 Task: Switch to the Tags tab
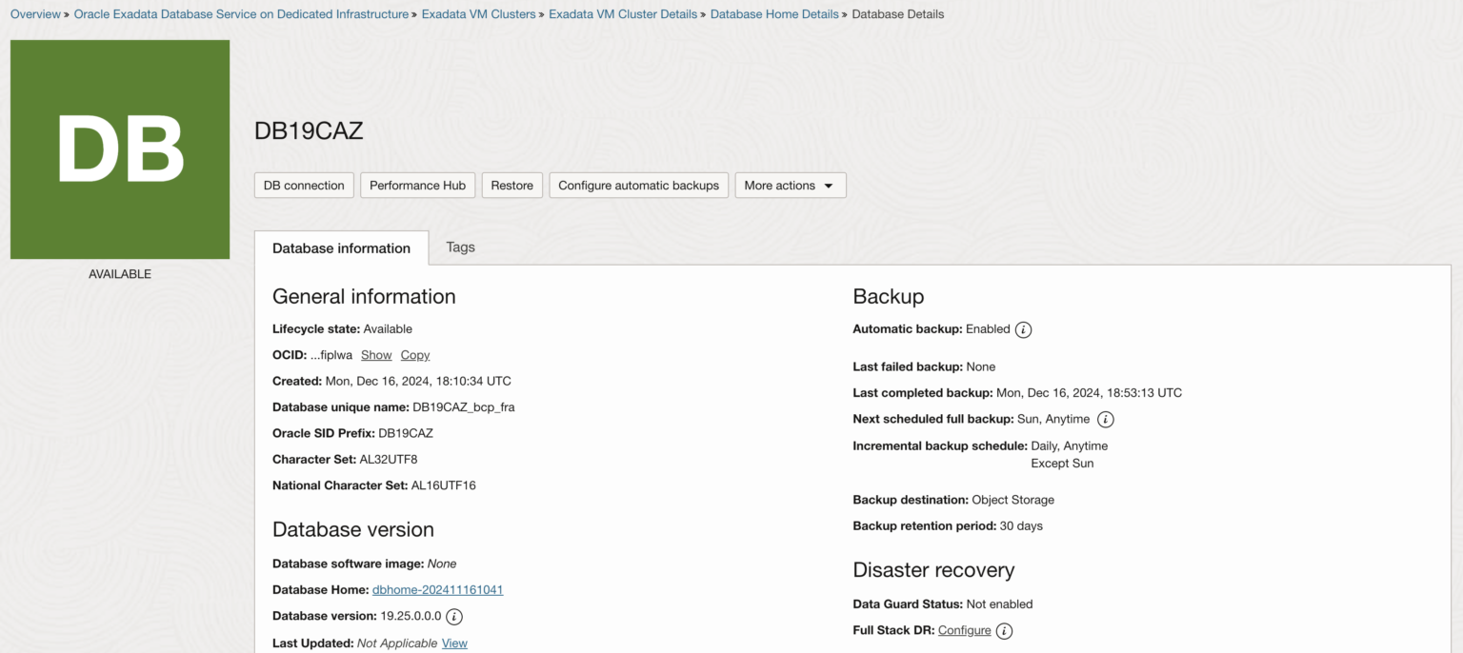coord(460,247)
